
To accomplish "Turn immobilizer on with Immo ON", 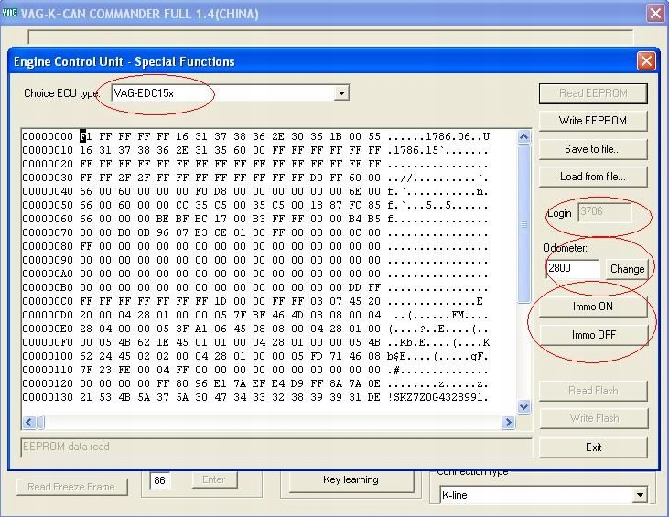I will (x=593, y=307).
